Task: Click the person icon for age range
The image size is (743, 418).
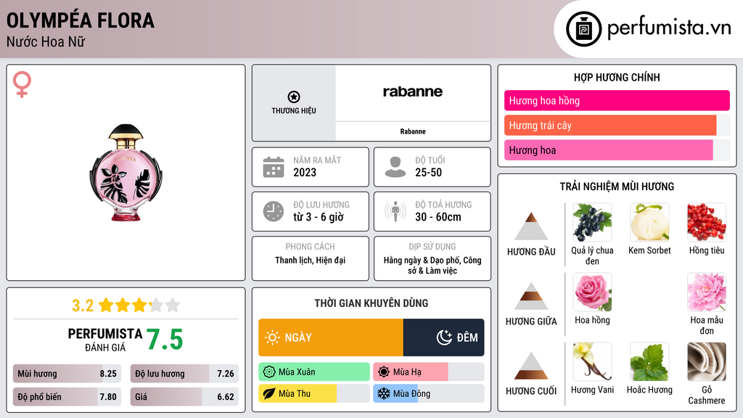Action: 395,167
